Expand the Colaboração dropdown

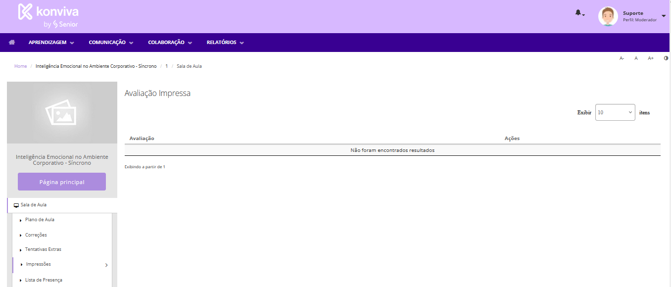[x=170, y=43]
